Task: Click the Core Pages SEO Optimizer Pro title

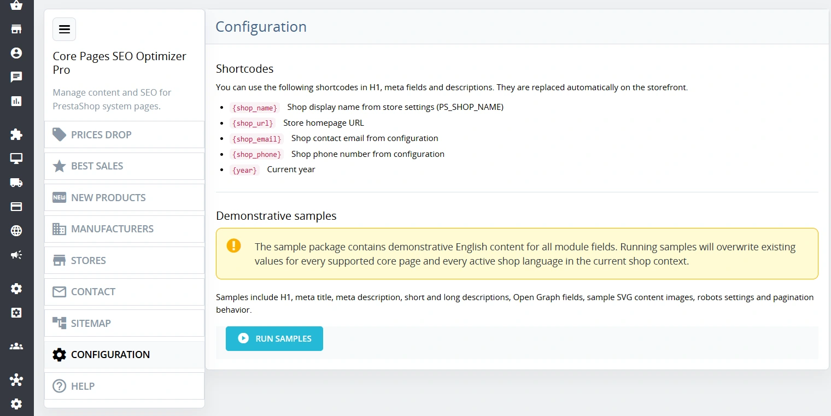Action: coord(120,63)
